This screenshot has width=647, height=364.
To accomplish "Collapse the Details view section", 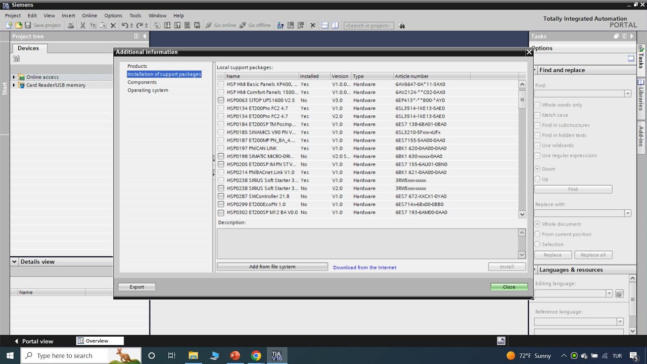I will tap(14, 262).
